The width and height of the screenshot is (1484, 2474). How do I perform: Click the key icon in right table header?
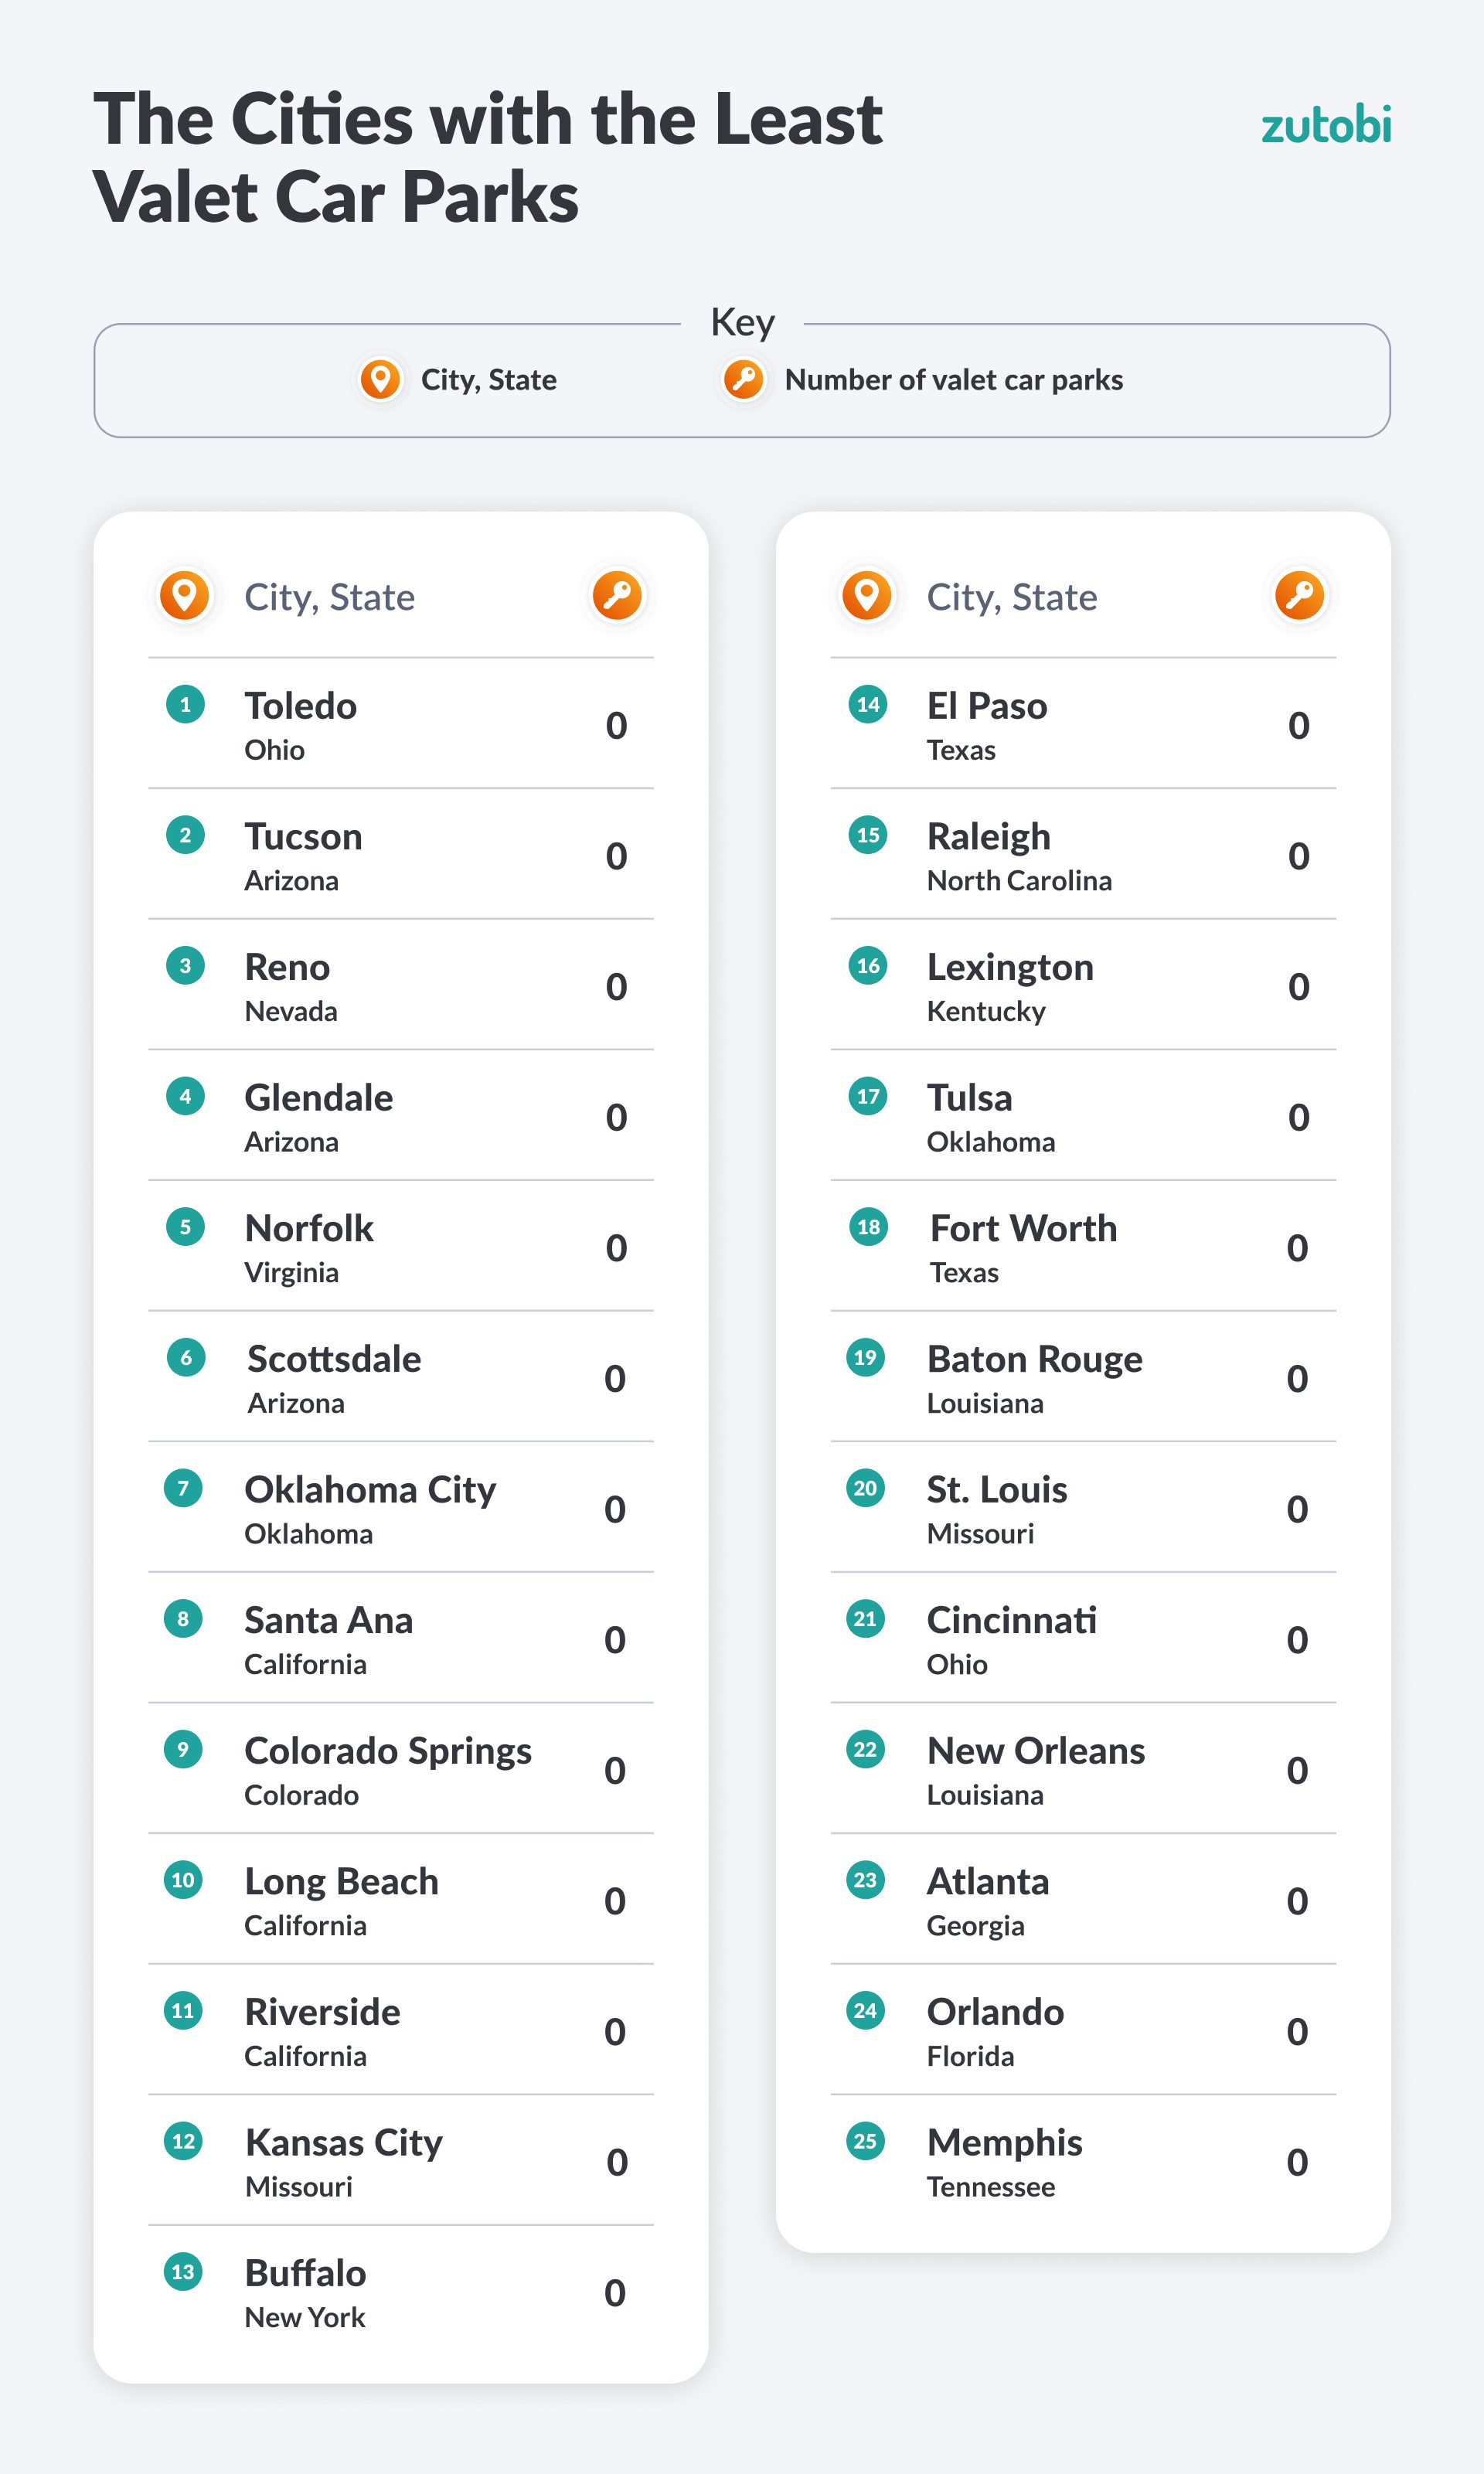coord(1299,596)
